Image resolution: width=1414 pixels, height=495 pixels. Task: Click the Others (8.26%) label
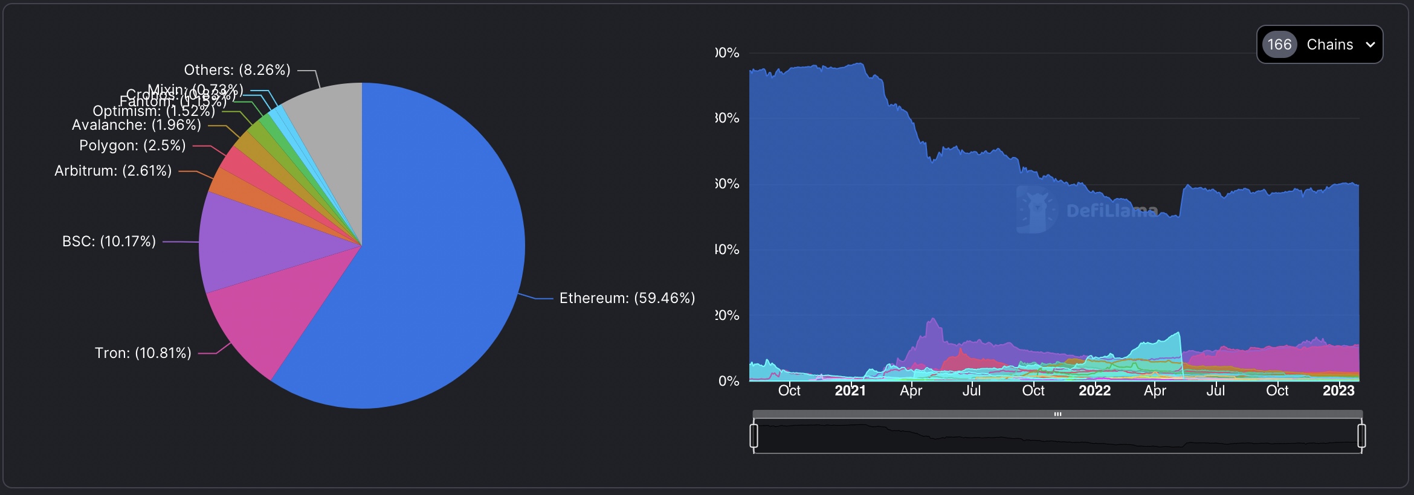point(237,70)
